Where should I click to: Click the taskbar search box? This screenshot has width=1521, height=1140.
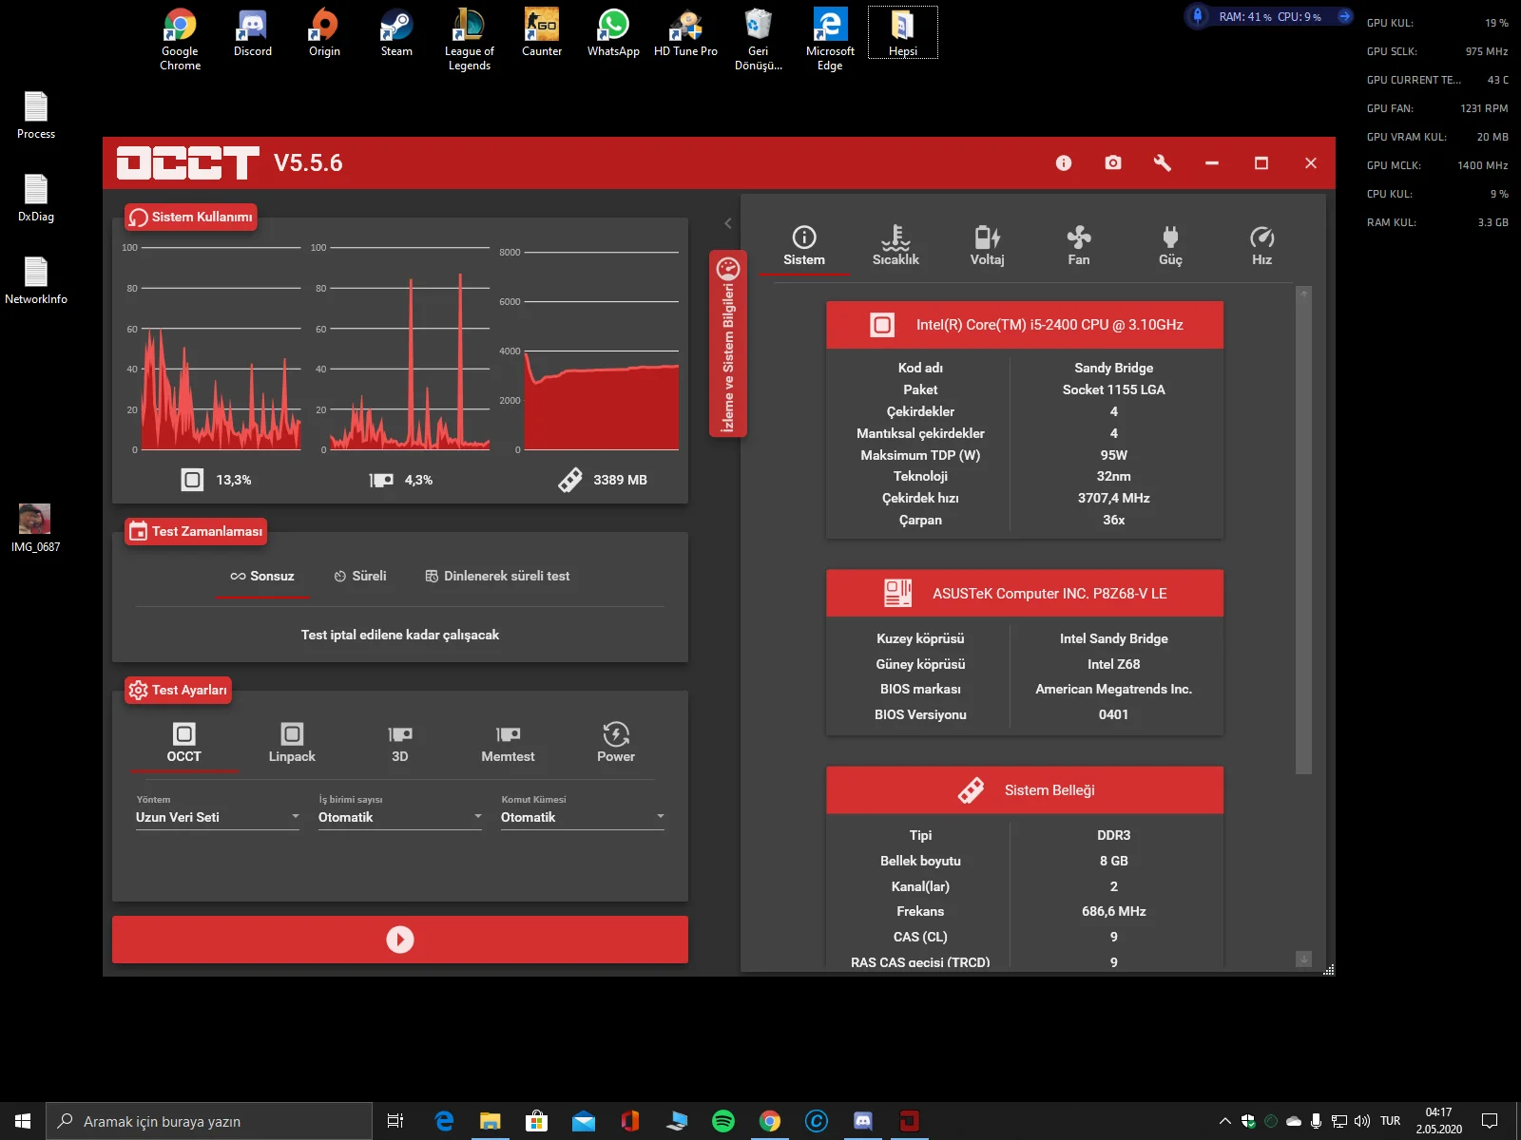click(209, 1121)
